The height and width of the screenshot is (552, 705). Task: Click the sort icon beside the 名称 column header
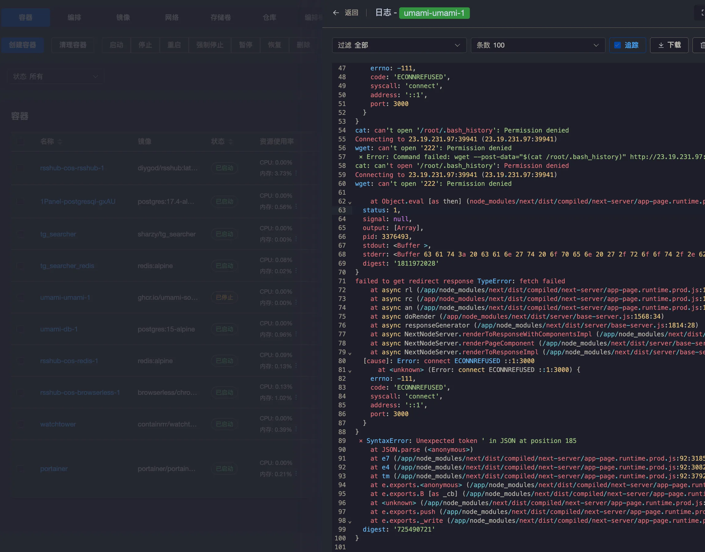click(x=60, y=142)
